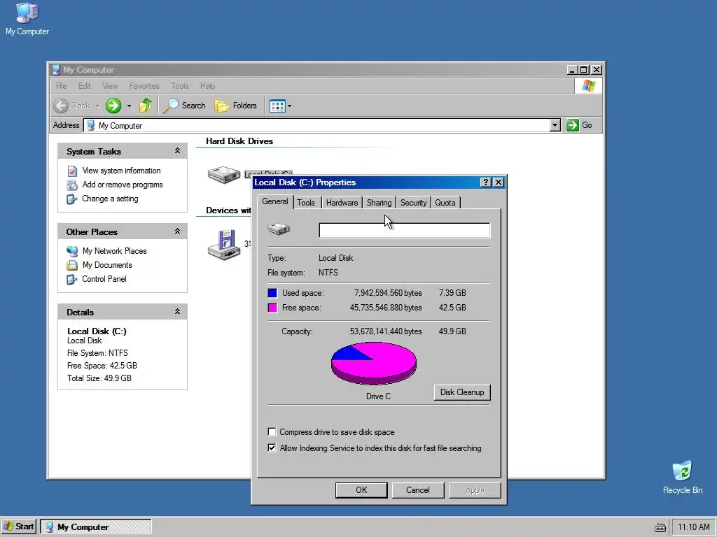This screenshot has height=537, width=717.
Task: Click the Apply button
Action: (475, 490)
